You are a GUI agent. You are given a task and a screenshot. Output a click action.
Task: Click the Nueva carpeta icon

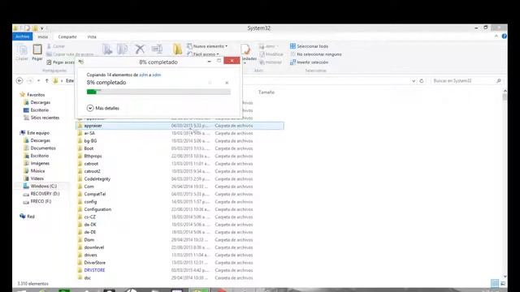tap(177, 49)
